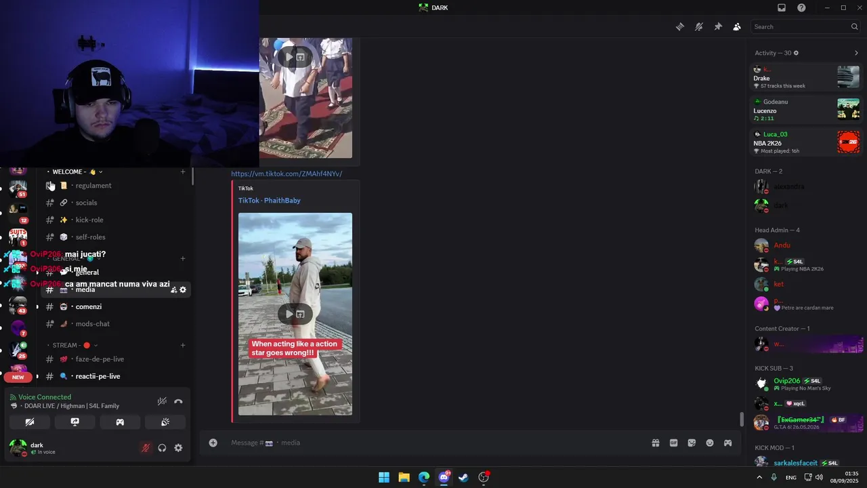This screenshot has height=488, width=867.
Task: Open File Explorer from taskbar
Action: [404, 477]
